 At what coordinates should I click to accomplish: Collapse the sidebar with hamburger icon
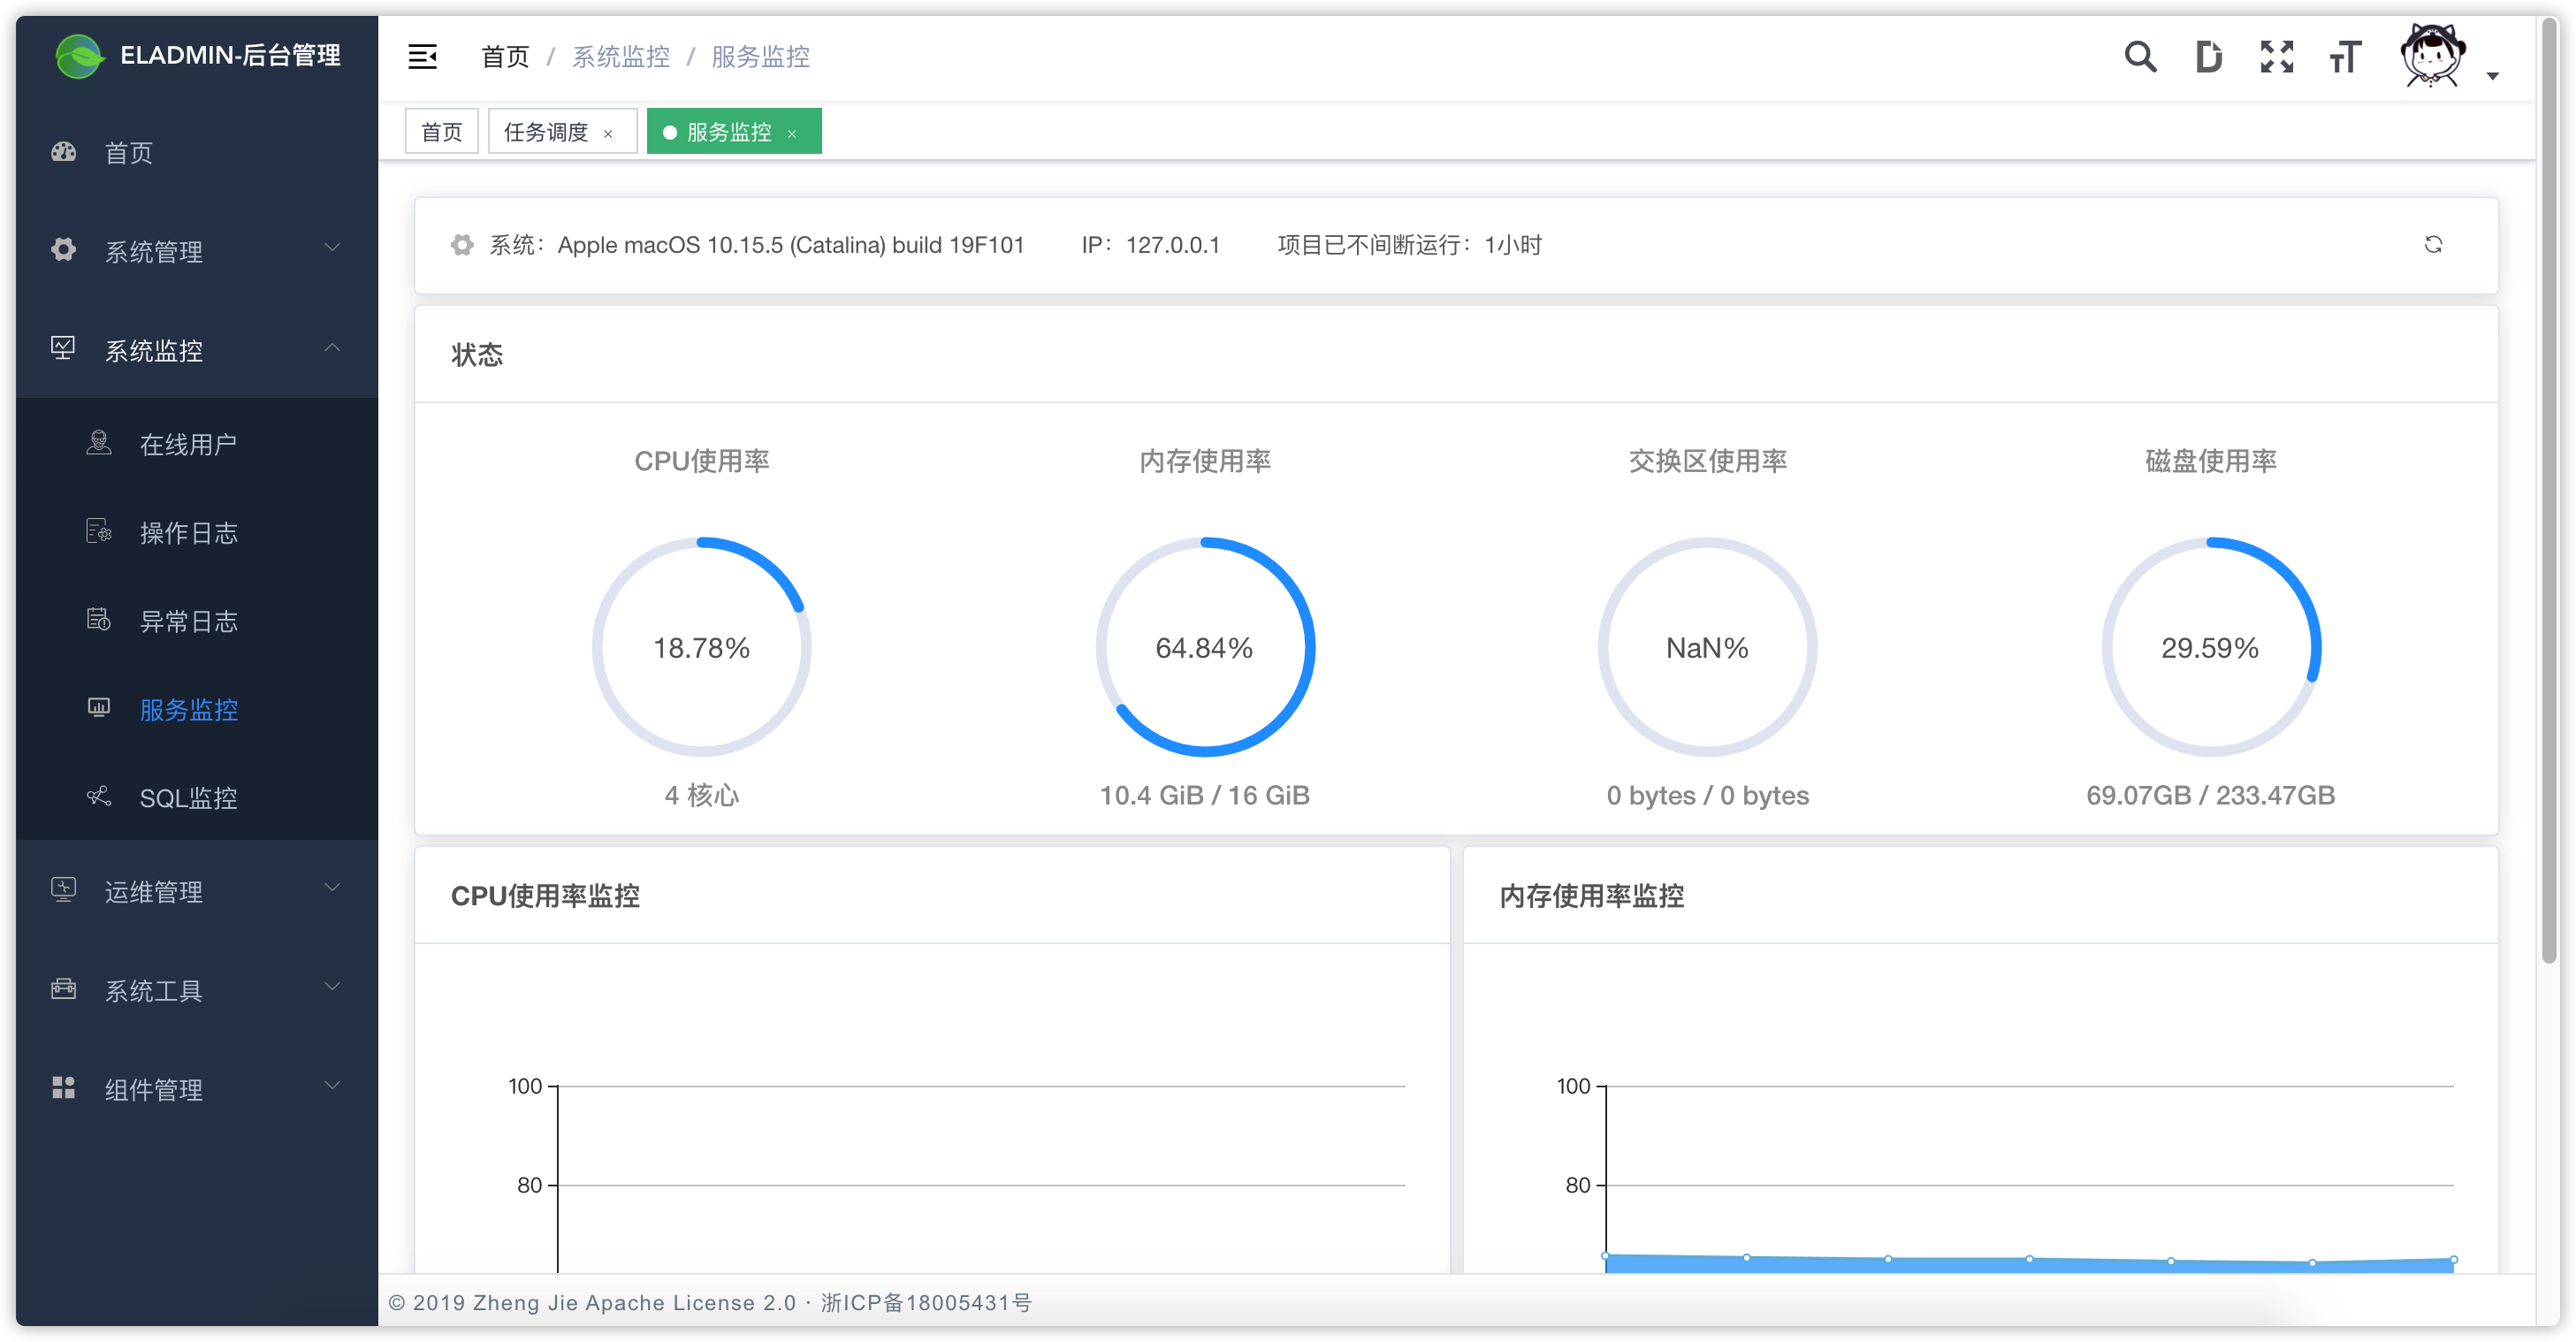(x=422, y=57)
